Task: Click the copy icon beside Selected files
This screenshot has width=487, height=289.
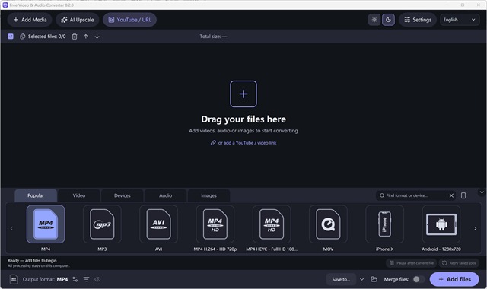Action: (x=22, y=37)
